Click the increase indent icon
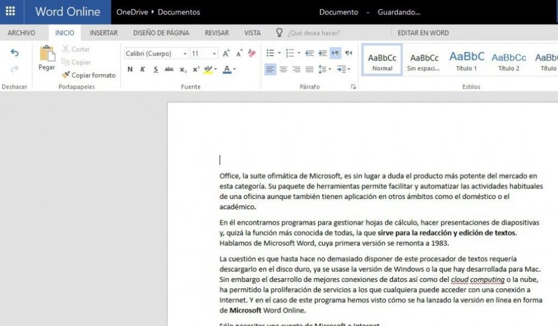Image resolution: width=558 pixels, height=326 pixels. (323, 53)
